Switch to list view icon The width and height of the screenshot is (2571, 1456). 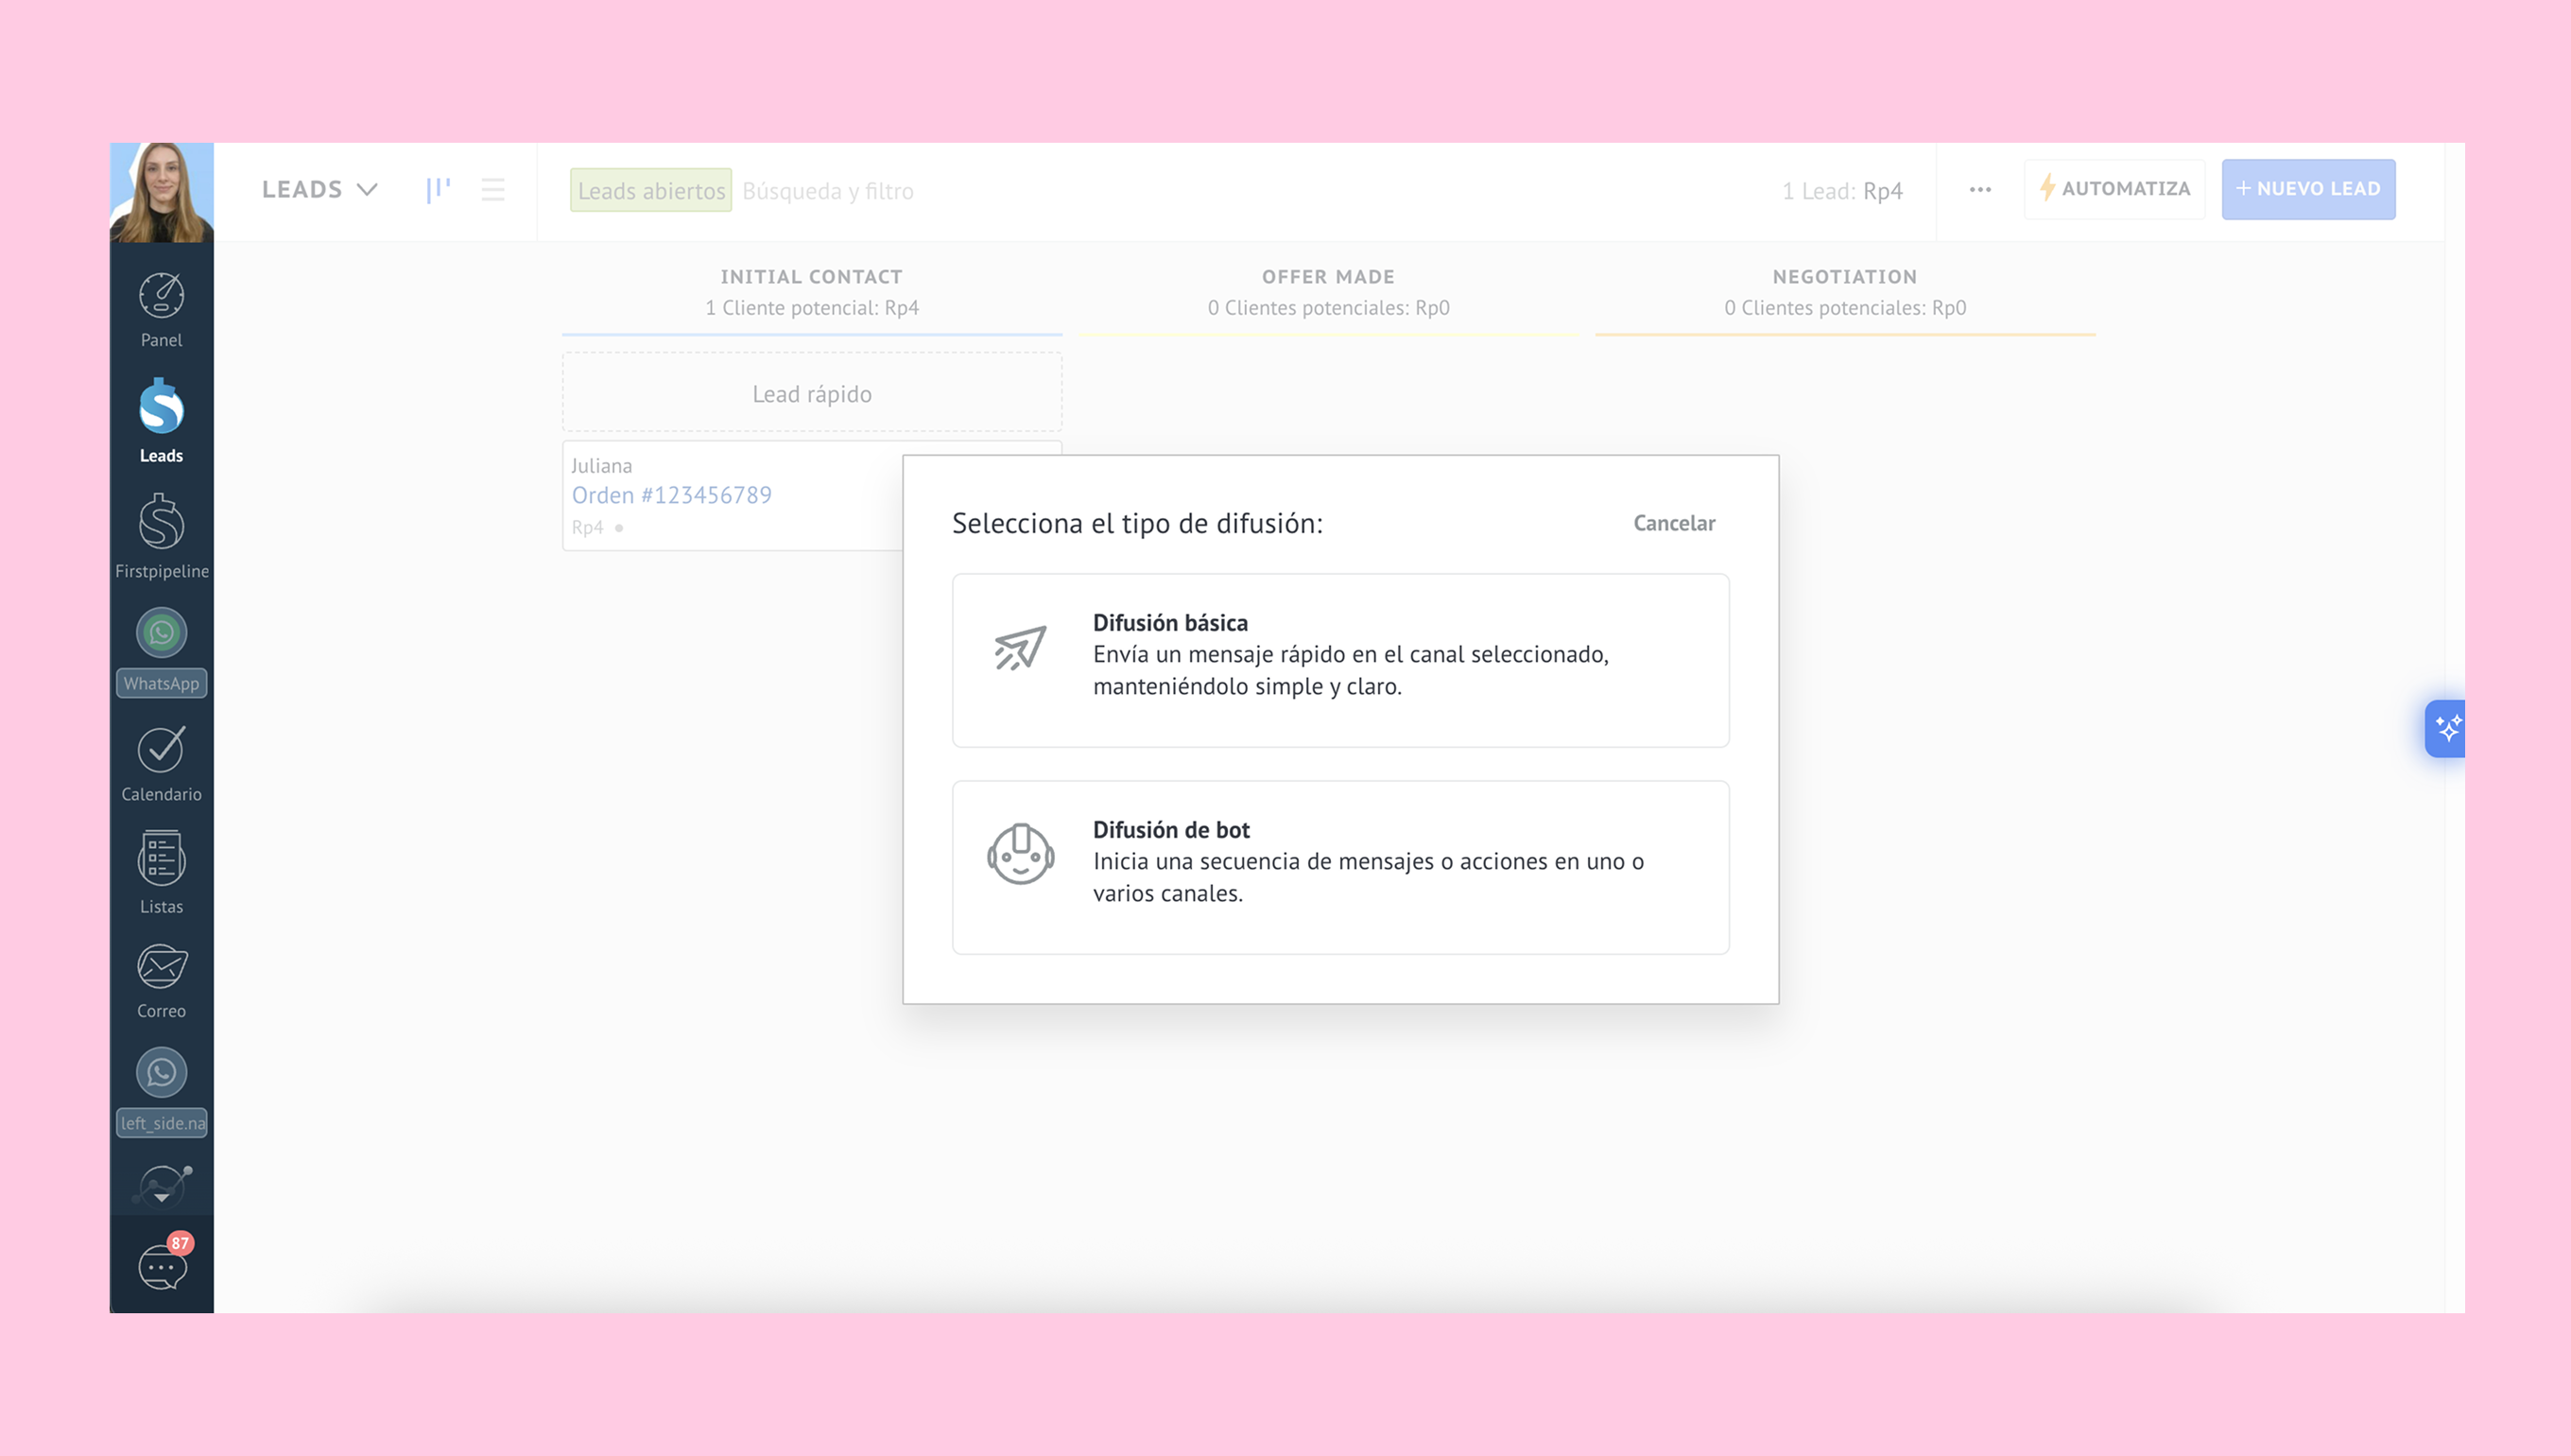click(492, 190)
